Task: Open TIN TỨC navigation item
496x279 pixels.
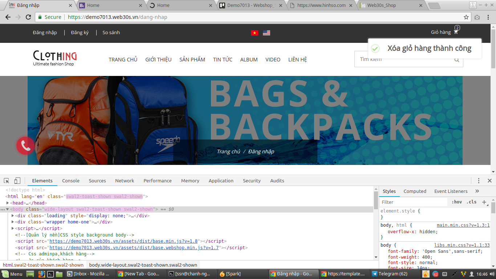Action: (x=223, y=60)
